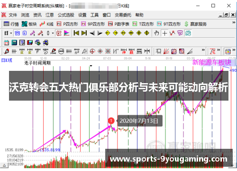Open the T四方形 tool
The image size is (237, 171).
click(x=143, y=24)
